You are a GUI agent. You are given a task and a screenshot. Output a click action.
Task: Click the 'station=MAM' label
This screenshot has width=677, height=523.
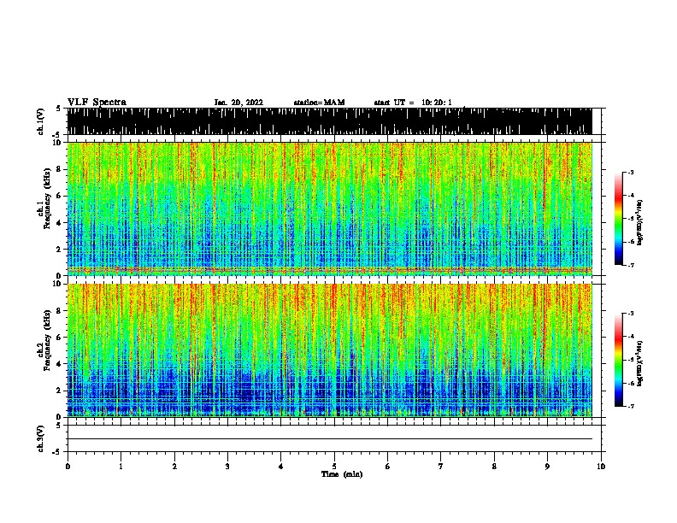[320, 103]
